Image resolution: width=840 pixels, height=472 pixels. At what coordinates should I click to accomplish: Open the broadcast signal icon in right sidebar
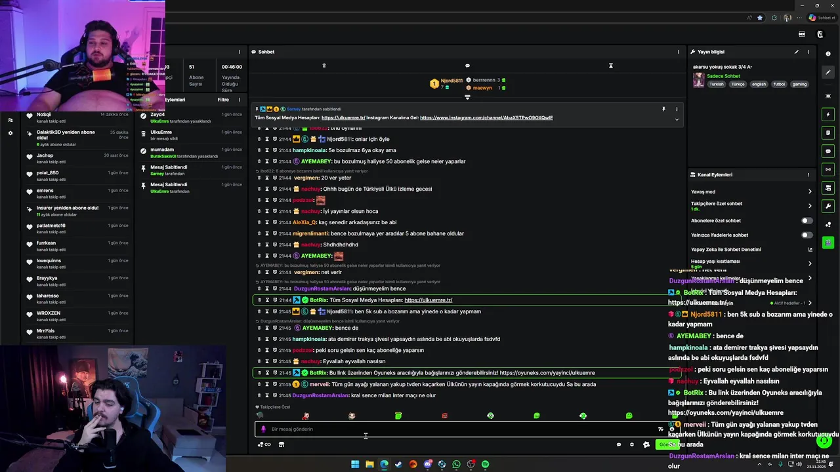coord(828,169)
